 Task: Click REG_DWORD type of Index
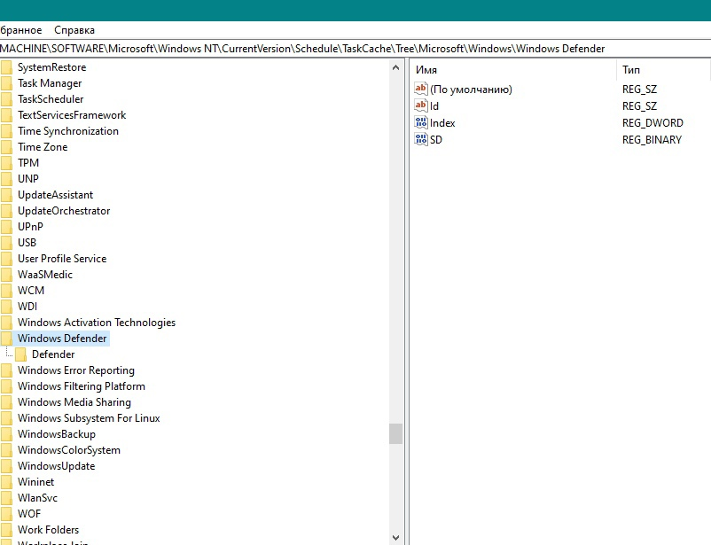pyautogui.click(x=652, y=123)
